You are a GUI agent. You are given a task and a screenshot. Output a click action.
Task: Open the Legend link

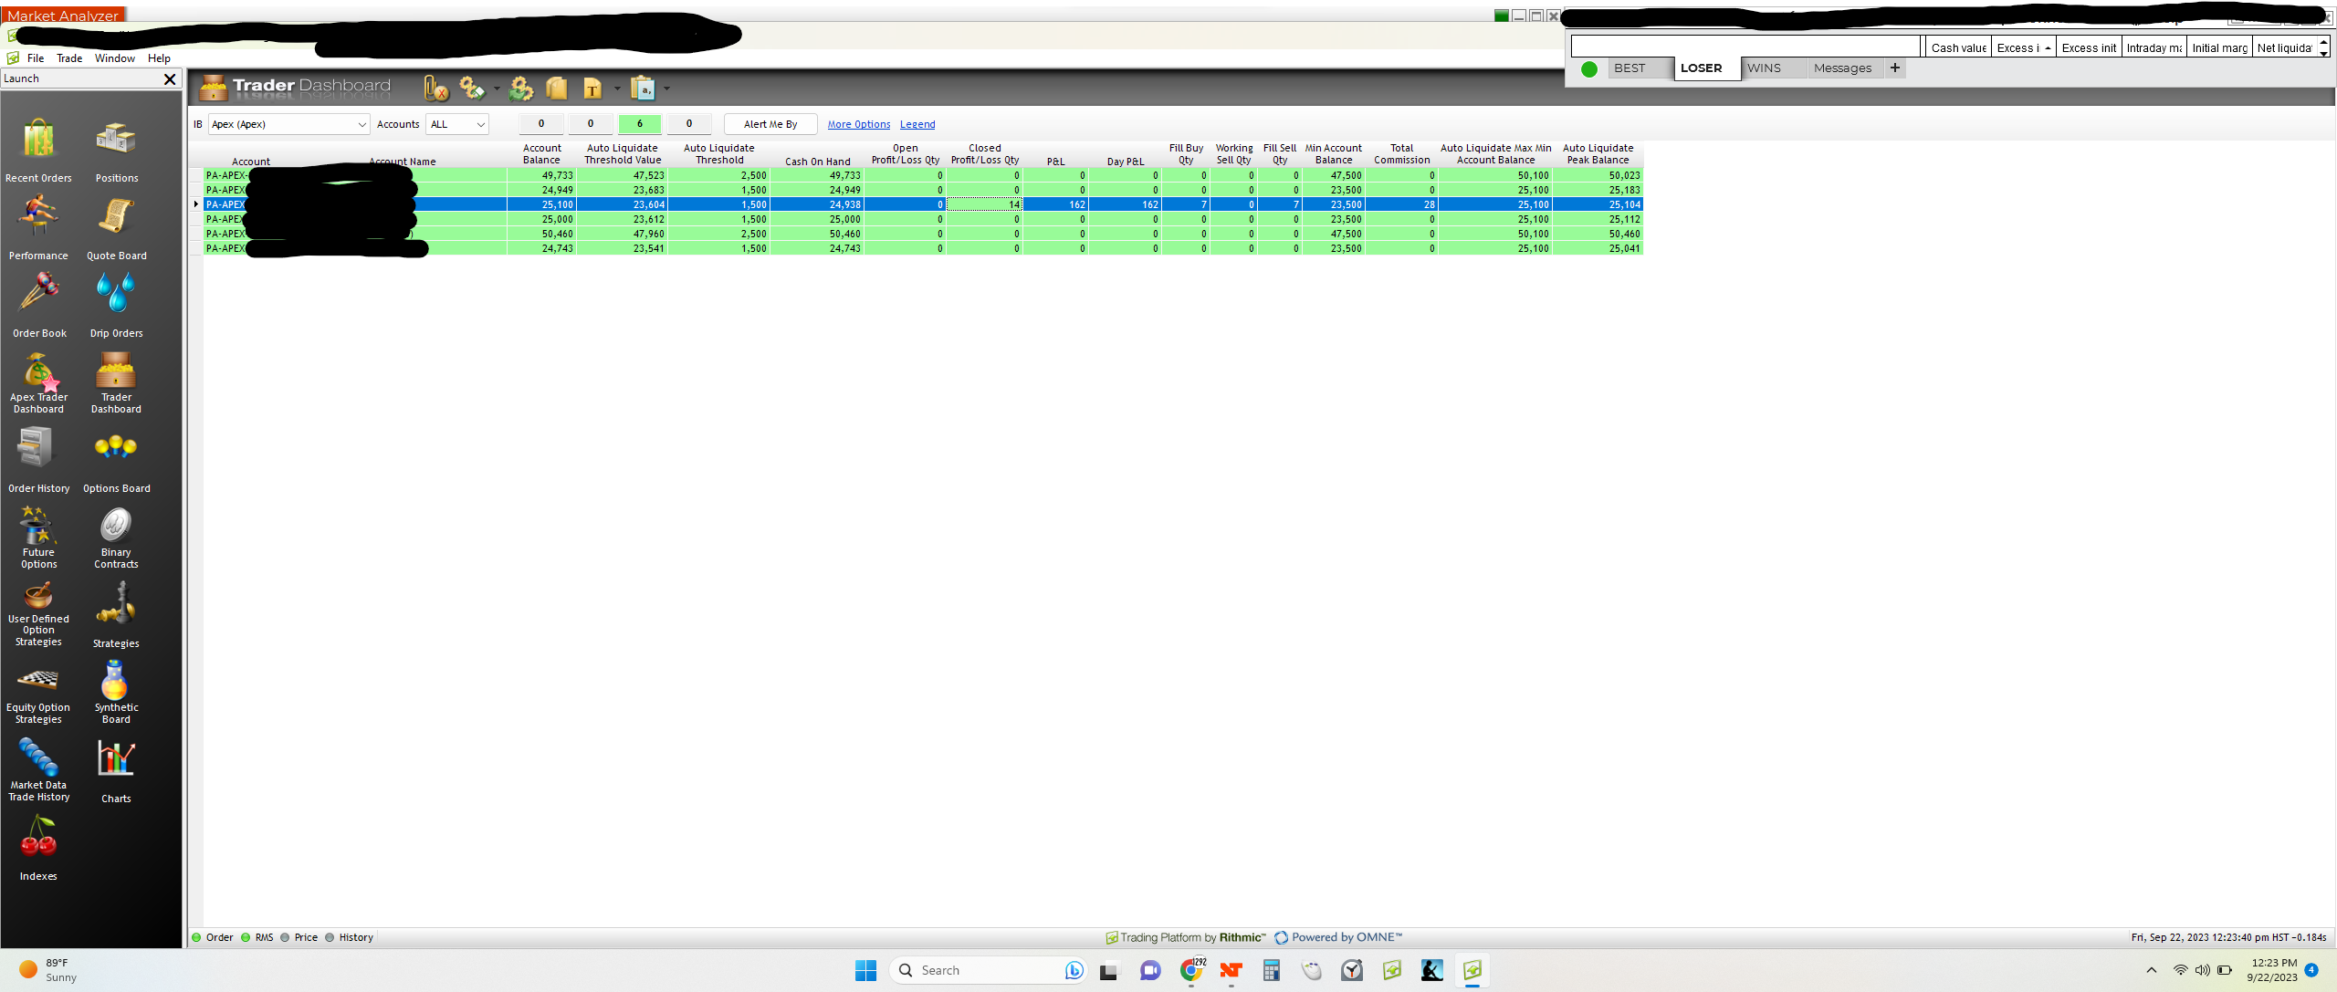pos(917,124)
